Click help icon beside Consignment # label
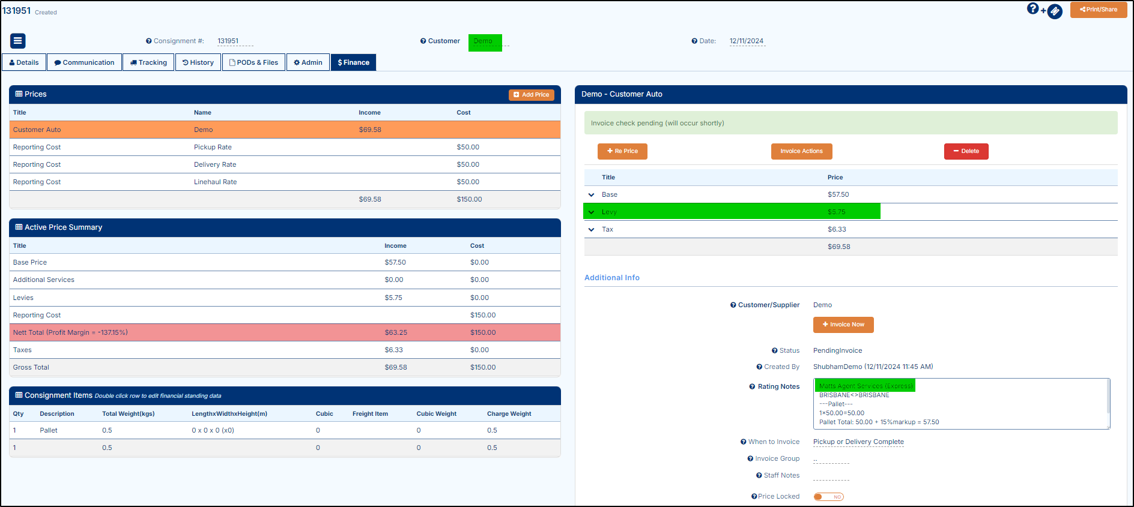This screenshot has width=1134, height=507. 148,41
